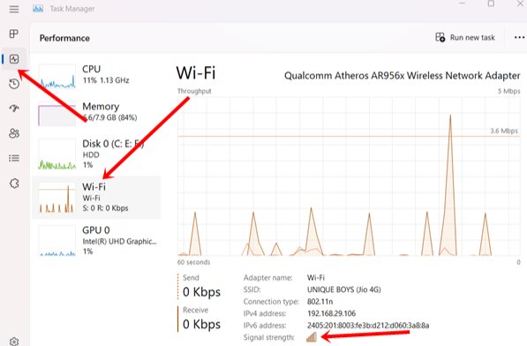Click the IPv4 address value
This screenshot has width=527, height=346.
pos(331,313)
